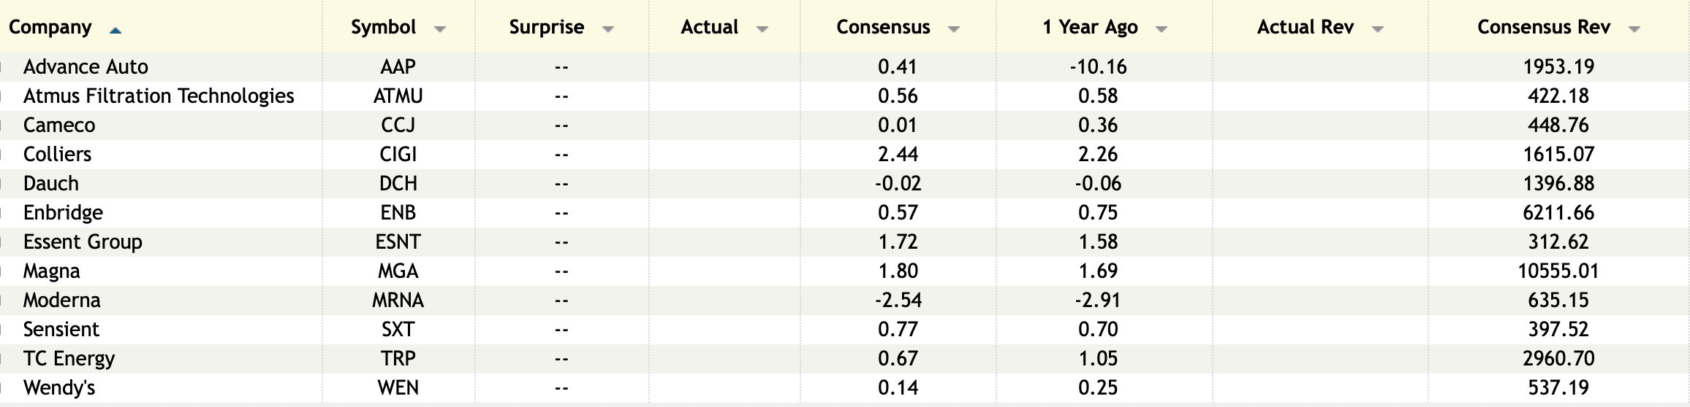Open the 1 Year Ago sort arrow
Viewport: 1690px width, 407px height.
(x=1161, y=30)
